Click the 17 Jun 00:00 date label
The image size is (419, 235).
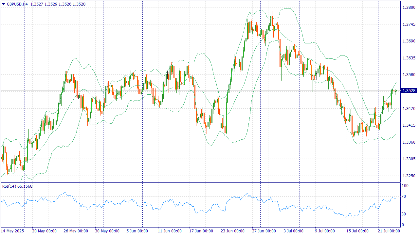tap(201, 231)
